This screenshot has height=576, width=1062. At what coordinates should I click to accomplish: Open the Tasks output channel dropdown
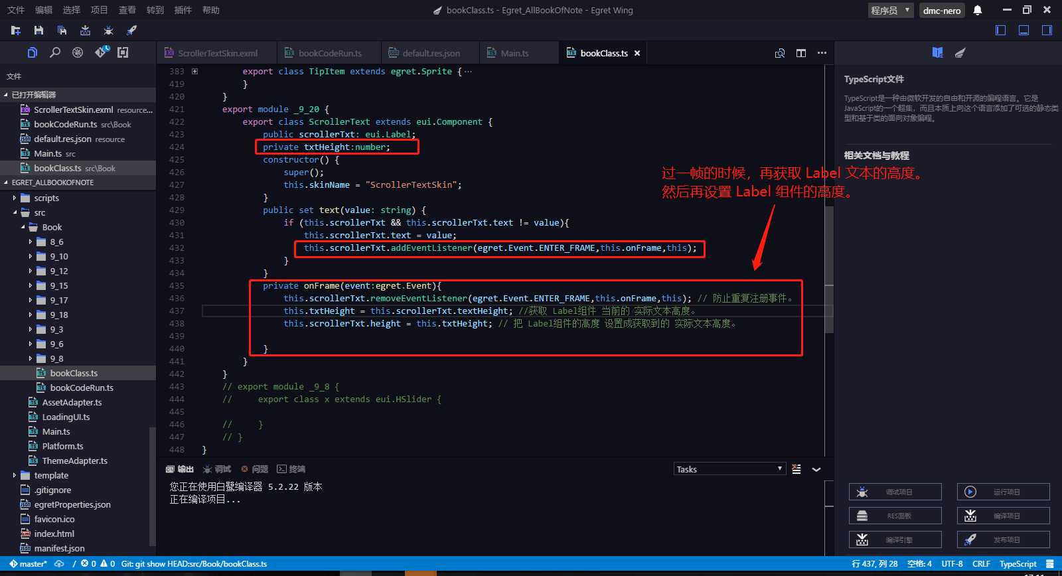pyautogui.click(x=729, y=469)
